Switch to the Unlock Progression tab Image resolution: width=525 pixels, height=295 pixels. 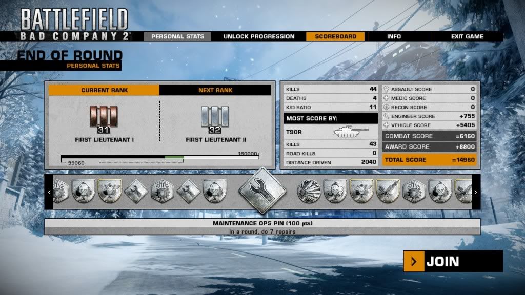(259, 37)
